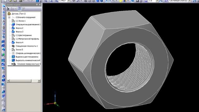Viewport: 199px width, 112px height.
Task: Click the 1.4427 zoom scale field
Action: (63, 1)
